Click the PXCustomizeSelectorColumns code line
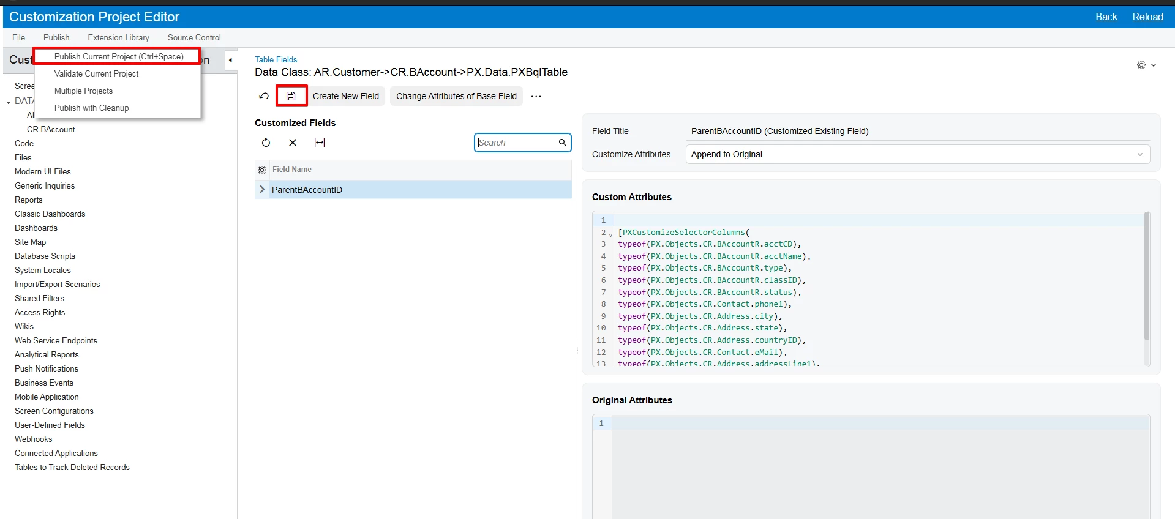The height and width of the screenshot is (519, 1175). [683, 233]
